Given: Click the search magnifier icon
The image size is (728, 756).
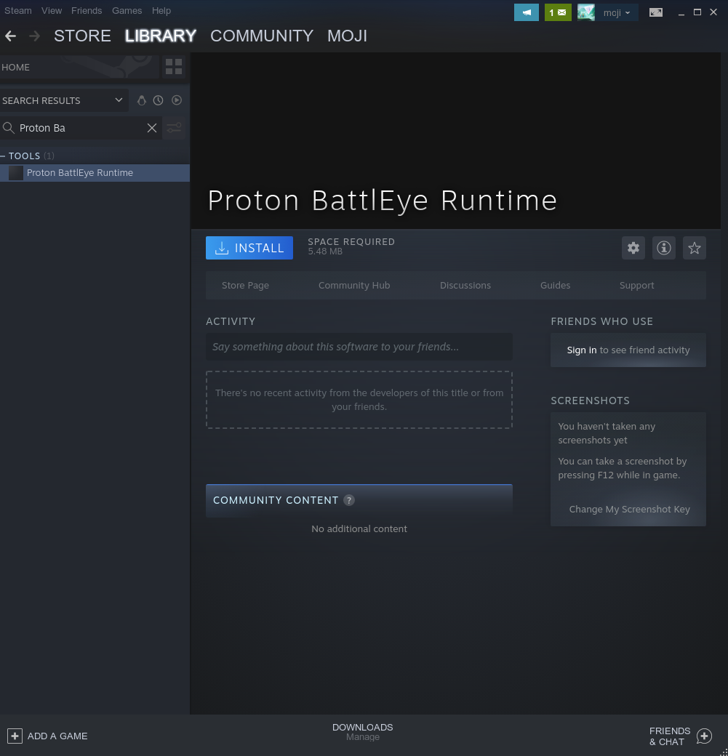Looking at the screenshot, I should 8,128.
